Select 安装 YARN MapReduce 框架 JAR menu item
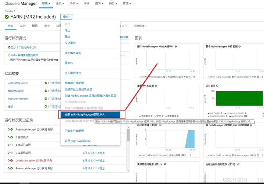This screenshot has height=184, width=264. (90, 114)
